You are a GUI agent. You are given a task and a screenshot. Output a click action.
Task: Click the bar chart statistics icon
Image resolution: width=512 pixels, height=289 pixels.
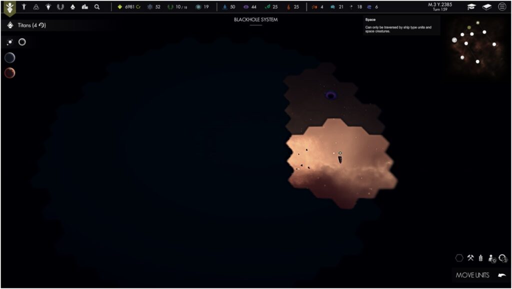[x=84, y=7]
